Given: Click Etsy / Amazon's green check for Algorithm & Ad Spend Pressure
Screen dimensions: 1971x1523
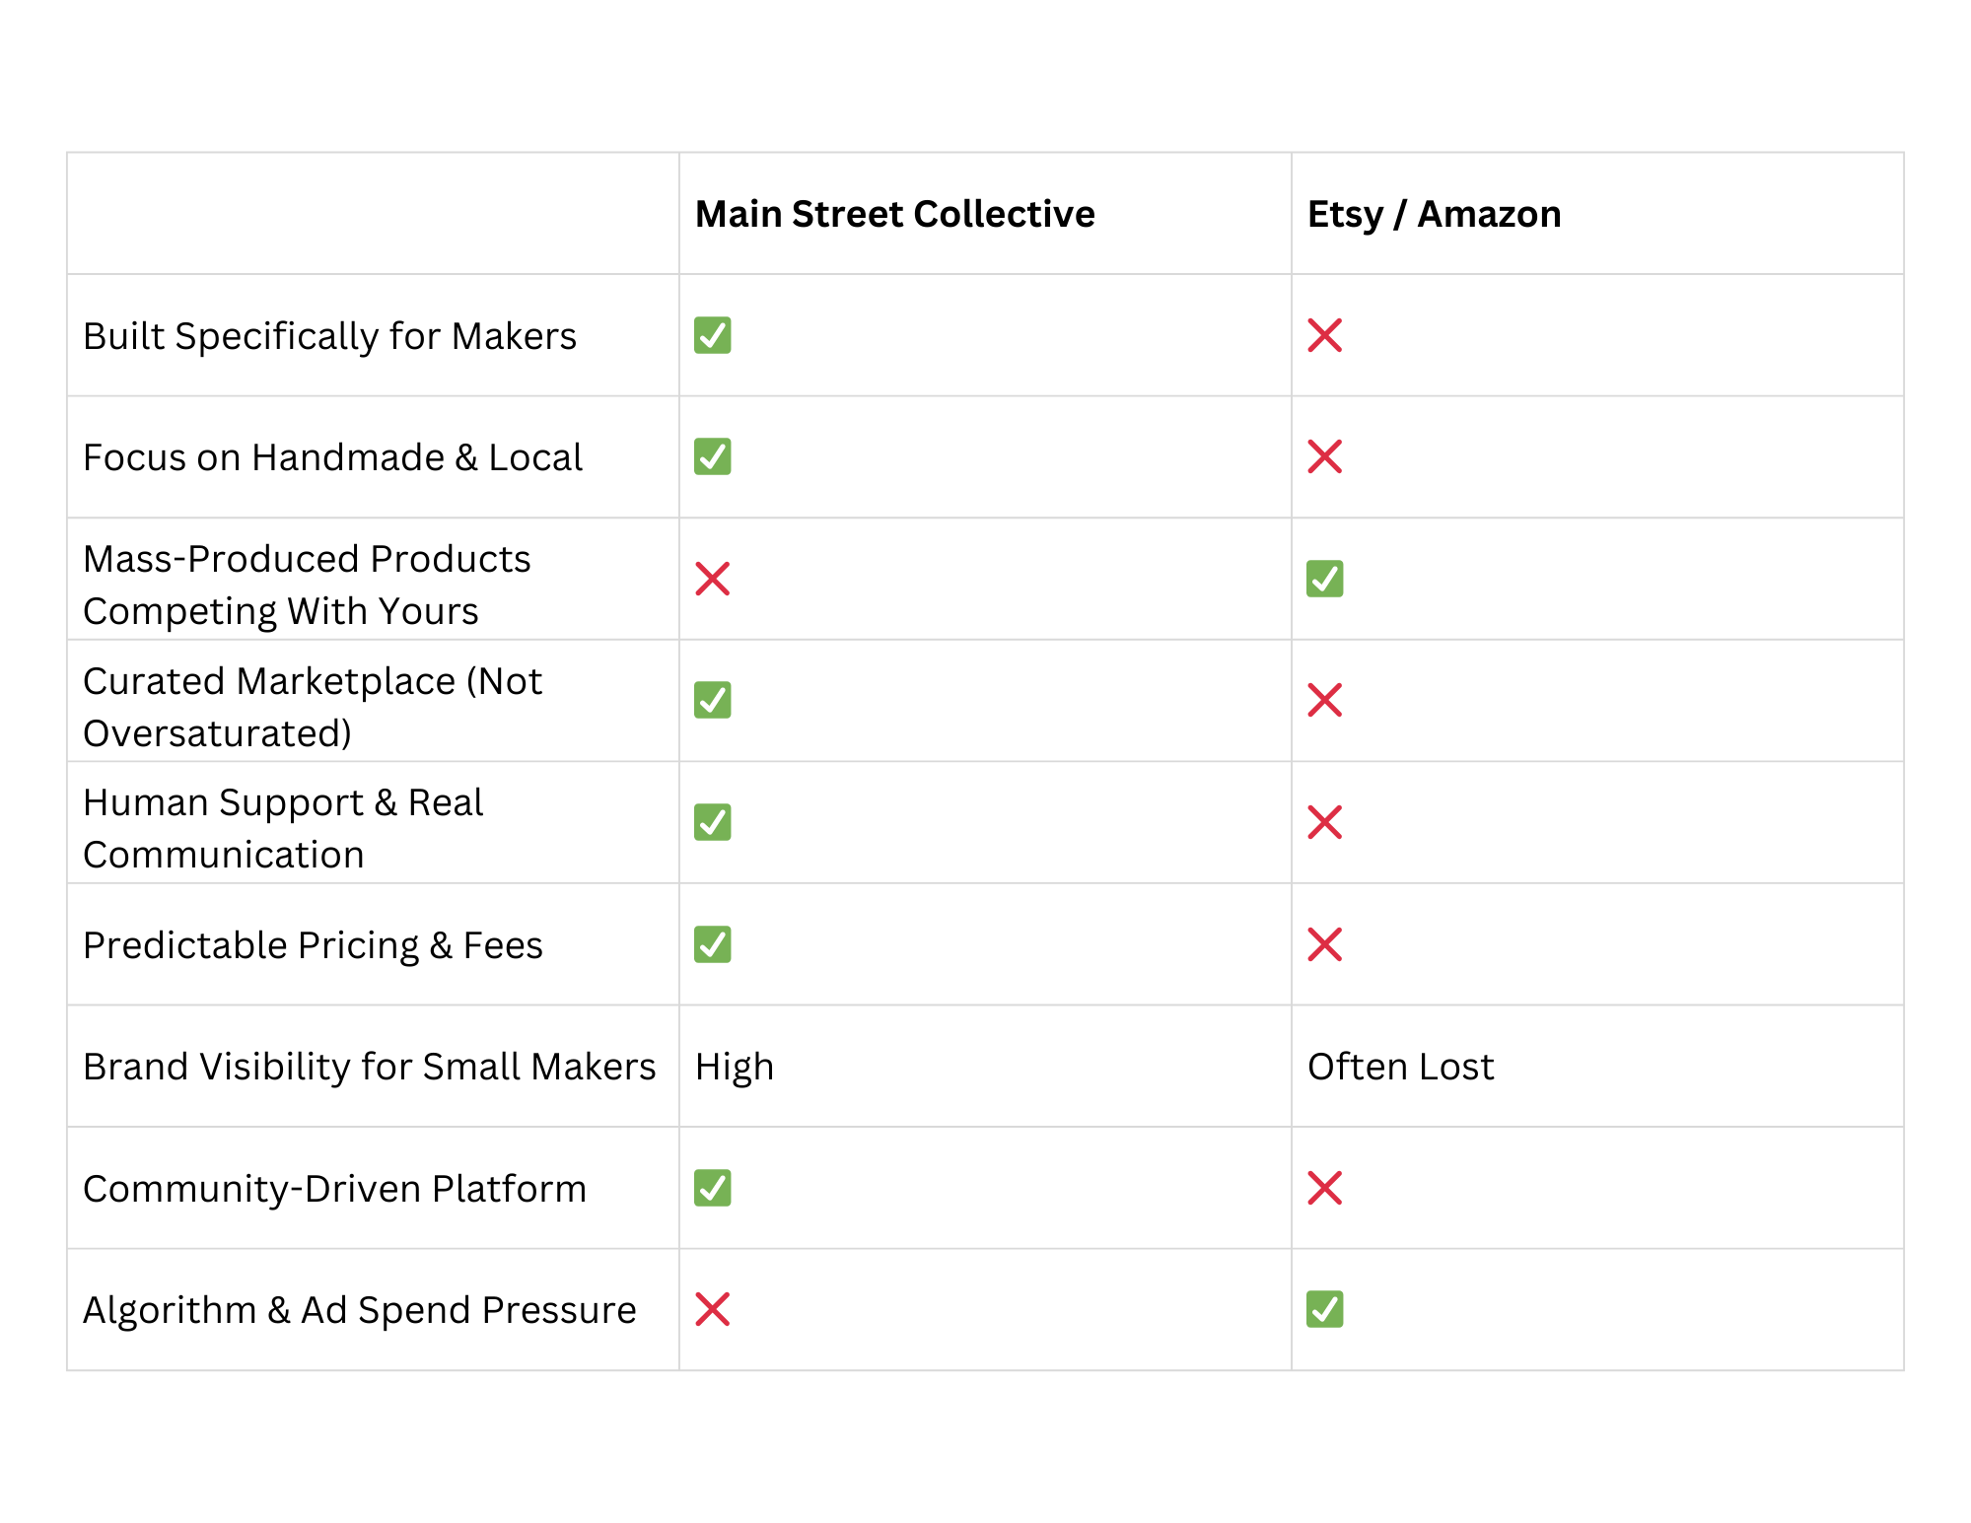Looking at the screenshot, I should click(1324, 1309).
